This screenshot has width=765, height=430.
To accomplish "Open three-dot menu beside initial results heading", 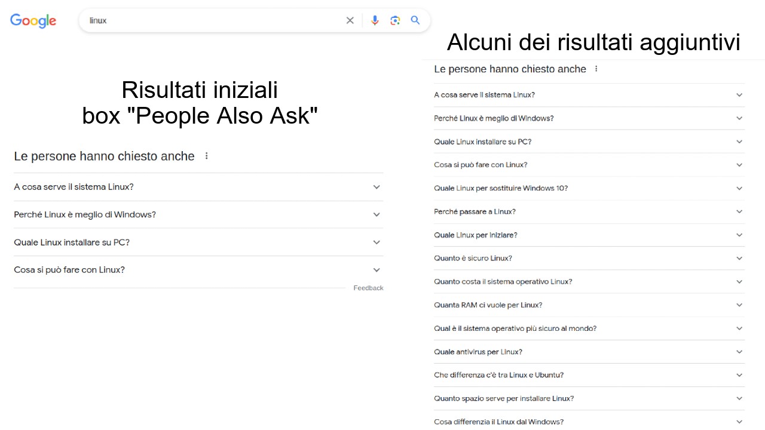I will (x=207, y=156).
